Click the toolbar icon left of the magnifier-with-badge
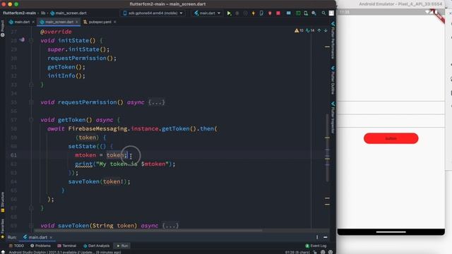Viewport: 452px width, 254px height. pos(306,13)
